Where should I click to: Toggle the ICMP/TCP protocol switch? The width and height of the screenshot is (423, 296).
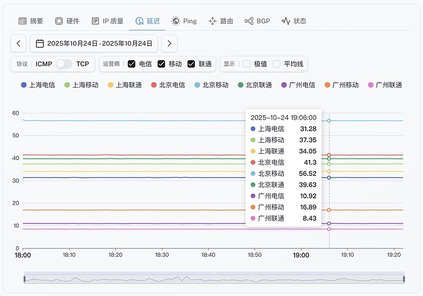pos(64,64)
